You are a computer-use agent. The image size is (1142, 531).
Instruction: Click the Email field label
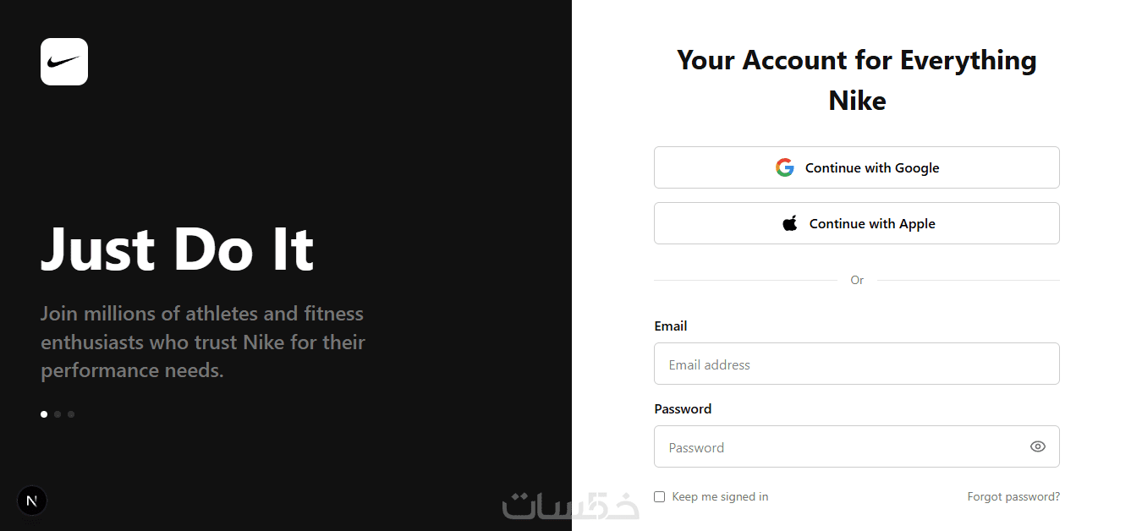[x=671, y=326]
